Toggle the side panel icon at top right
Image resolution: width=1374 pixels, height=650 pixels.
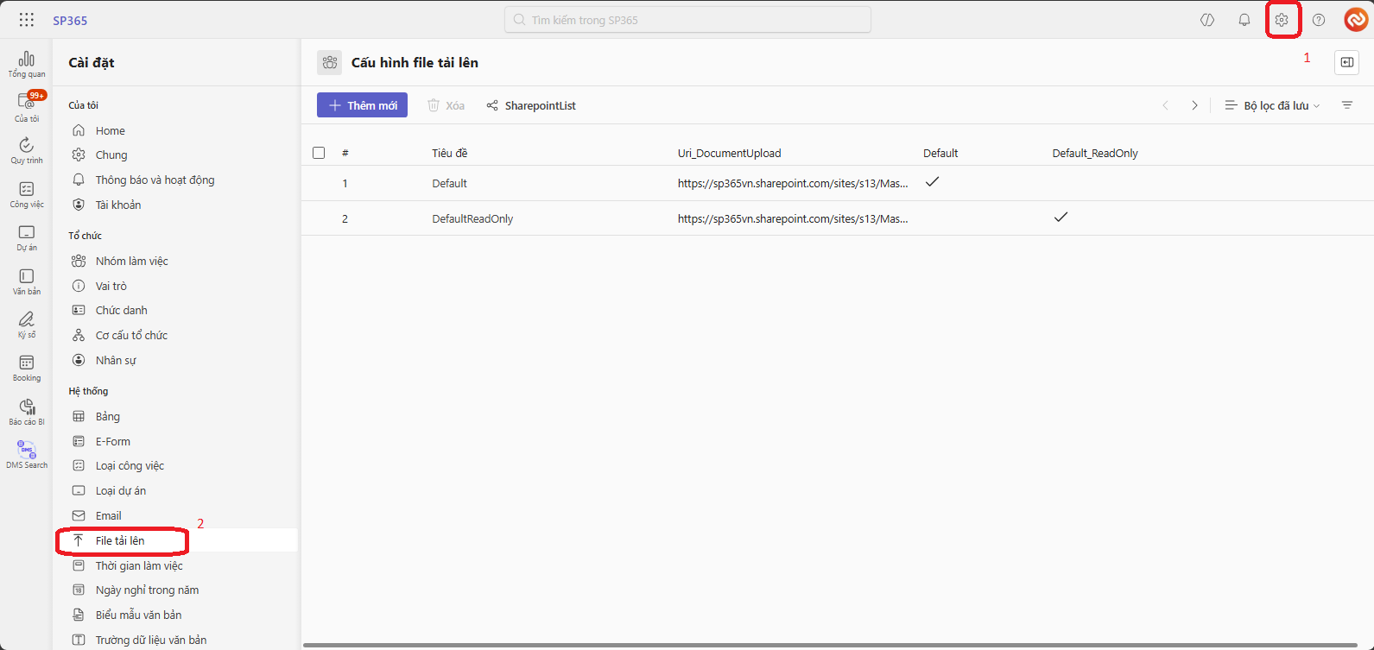click(1346, 62)
